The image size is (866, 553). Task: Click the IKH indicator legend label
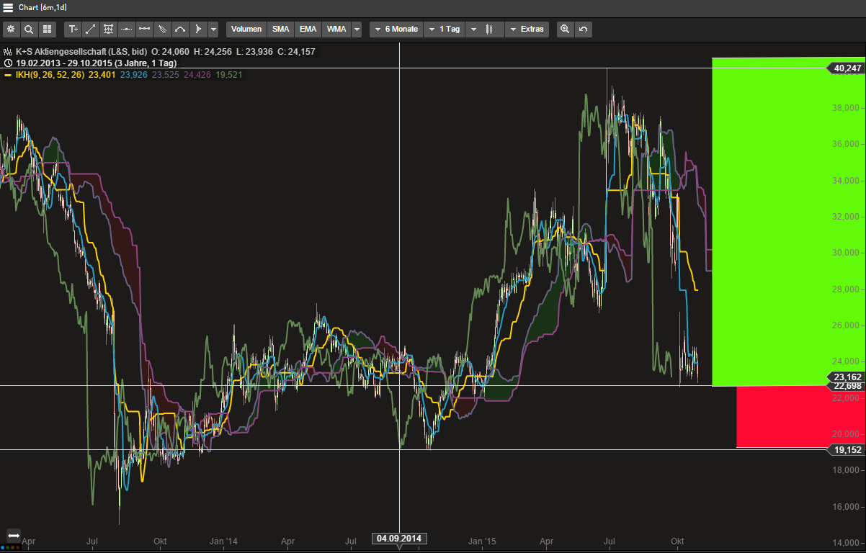pyautogui.click(x=50, y=74)
